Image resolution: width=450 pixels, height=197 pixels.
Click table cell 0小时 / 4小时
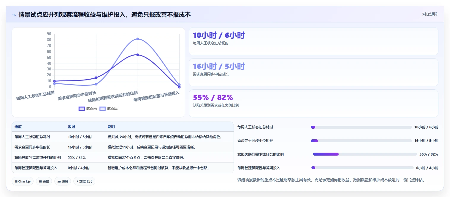[79, 168]
